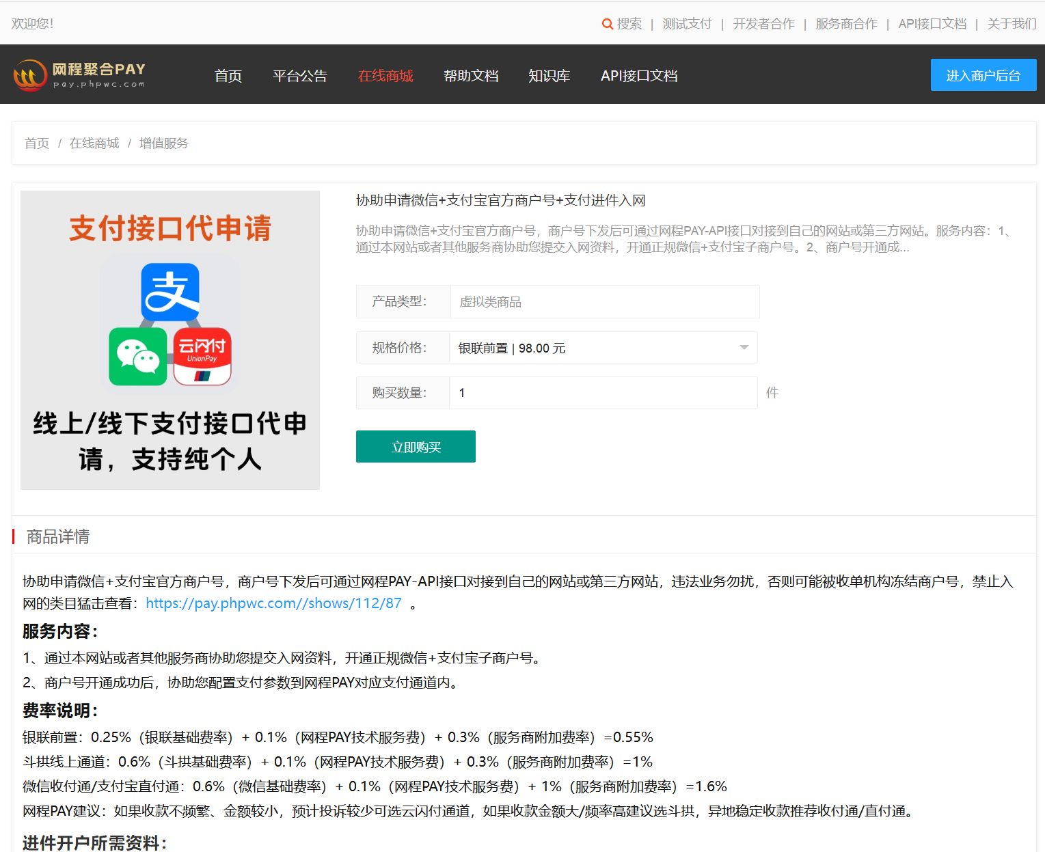Click the search magnifier icon
The height and width of the screenshot is (852, 1045).
(608, 23)
